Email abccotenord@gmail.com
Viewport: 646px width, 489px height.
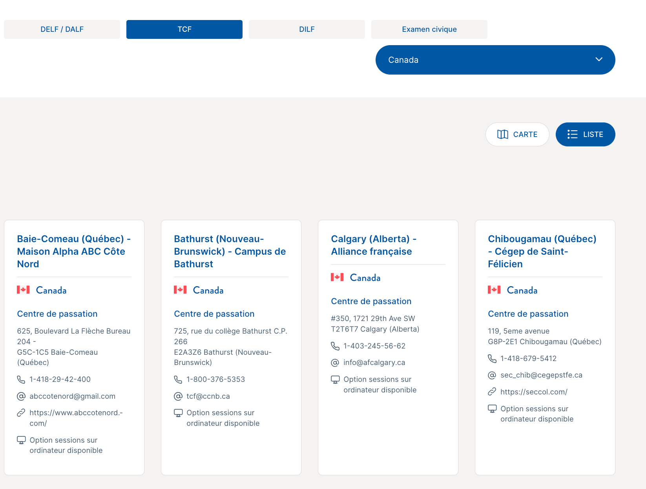click(73, 396)
